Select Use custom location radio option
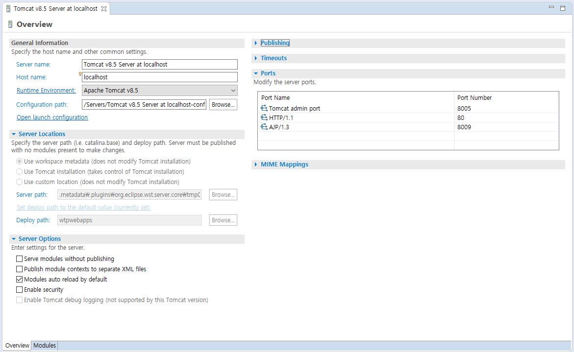This screenshot has height=352, width=574. pos(20,182)
